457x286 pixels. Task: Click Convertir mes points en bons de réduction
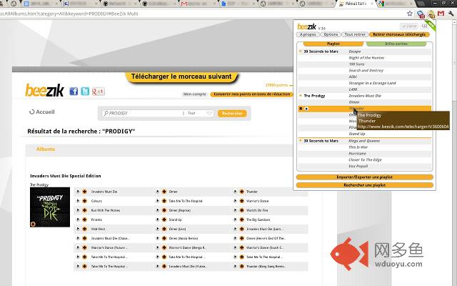(x=252, y=94)
